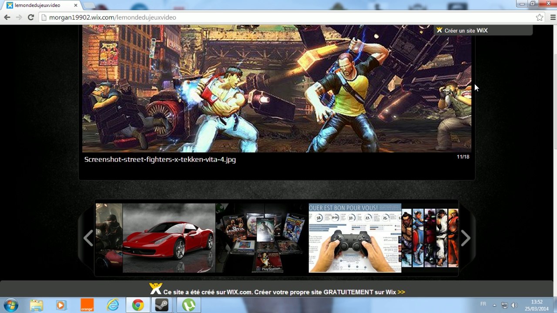Show next thumbnails with the right arrow
Viewport: 557px width, 313px height.
pos(466,238)
